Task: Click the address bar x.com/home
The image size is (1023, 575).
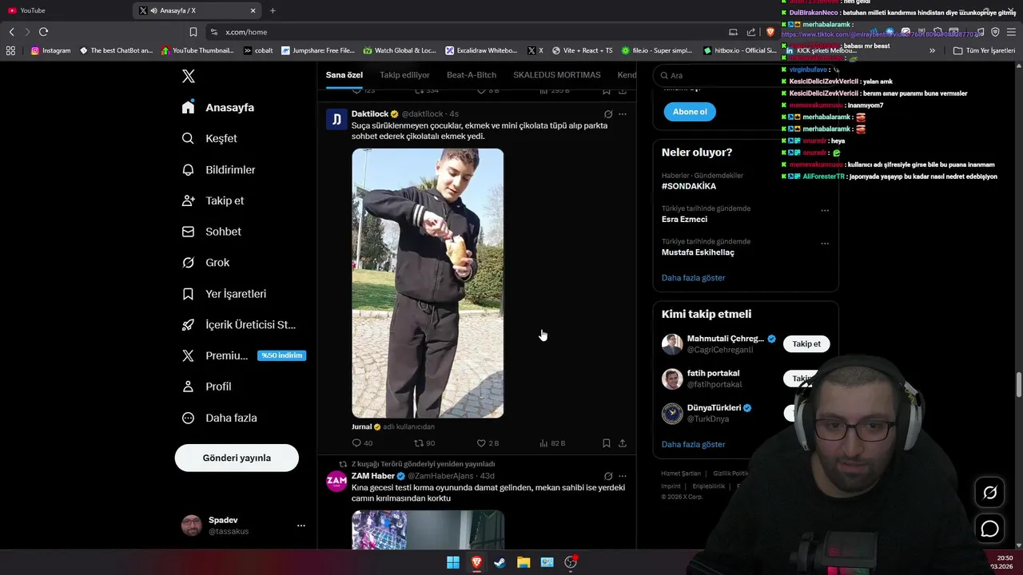Action: pyautogui.click(x=464, y=32)
